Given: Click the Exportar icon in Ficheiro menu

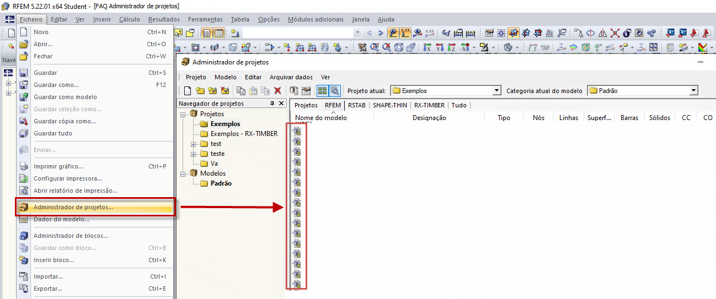Looking at the screenshot, I should coord(24,289).
